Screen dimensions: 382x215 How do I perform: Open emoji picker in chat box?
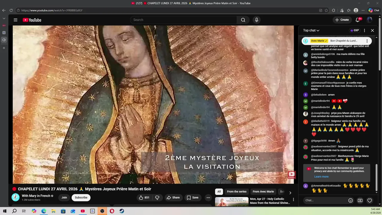(x=351, y=200)
